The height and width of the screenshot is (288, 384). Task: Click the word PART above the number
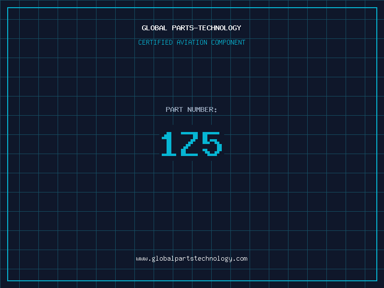[x=174, y=110]
